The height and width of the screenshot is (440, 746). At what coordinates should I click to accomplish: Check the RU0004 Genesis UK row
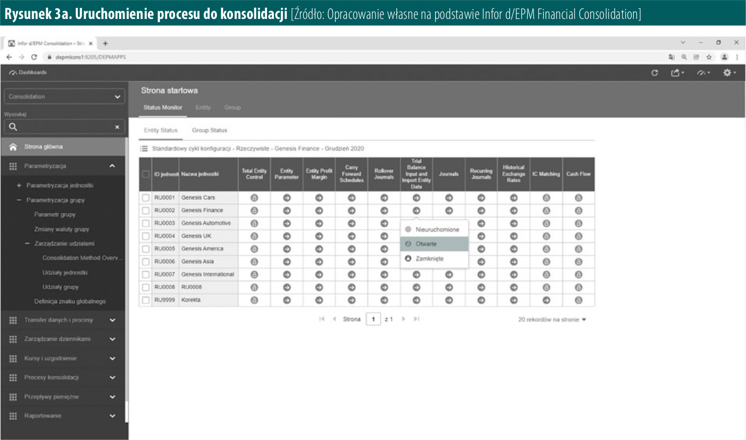pos(145,236)
